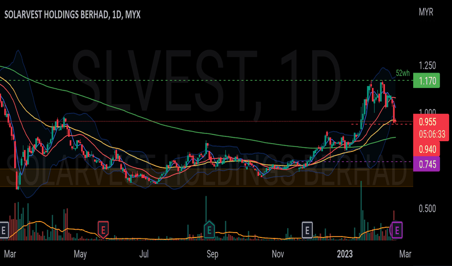Click the red 0.955 current price label
The image size is (452, 266).
point(427,122)
